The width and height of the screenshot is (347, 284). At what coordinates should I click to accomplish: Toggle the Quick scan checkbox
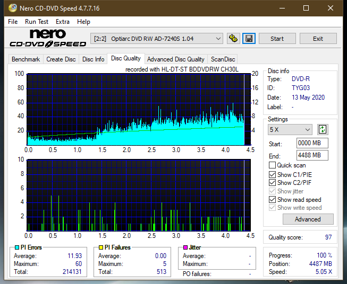(272, 165)
